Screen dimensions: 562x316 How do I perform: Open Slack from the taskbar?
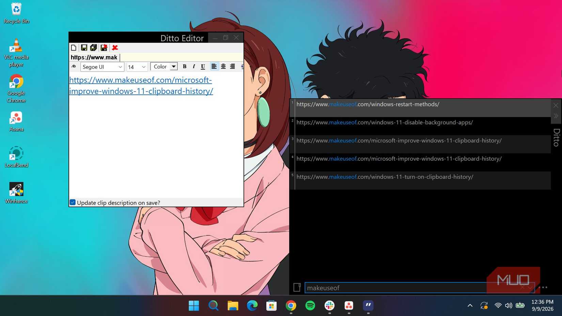point(329,306)
